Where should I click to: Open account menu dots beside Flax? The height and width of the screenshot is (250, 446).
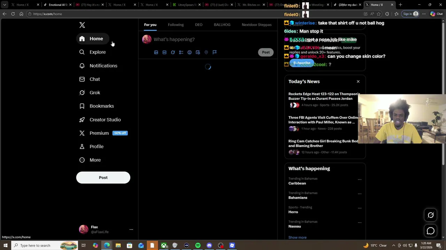pos(131,230)
